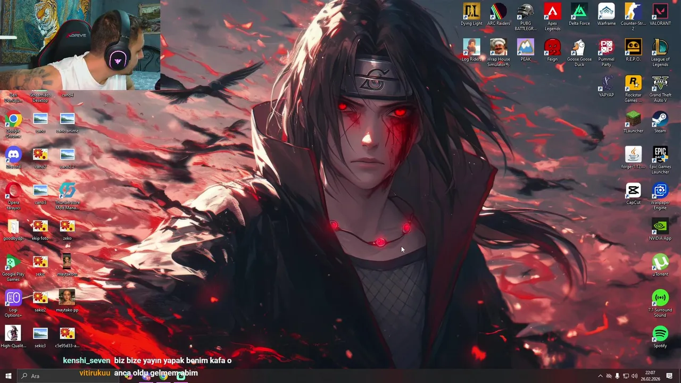Select the Logi Options+ shortcut
The width and height of the screenshot is (681, 383).
tap(13, 304)
